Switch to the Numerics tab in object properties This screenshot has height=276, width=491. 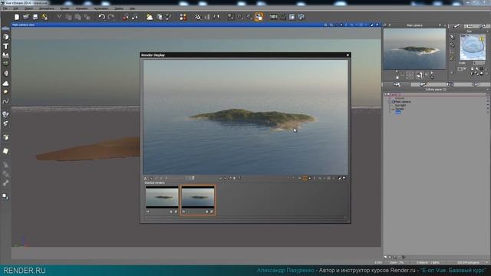click(470, 26)
